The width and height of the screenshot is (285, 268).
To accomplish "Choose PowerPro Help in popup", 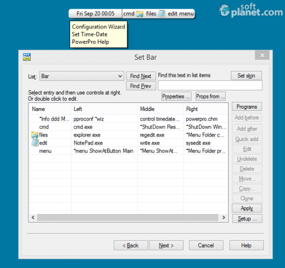I will [x=91, y=42].
